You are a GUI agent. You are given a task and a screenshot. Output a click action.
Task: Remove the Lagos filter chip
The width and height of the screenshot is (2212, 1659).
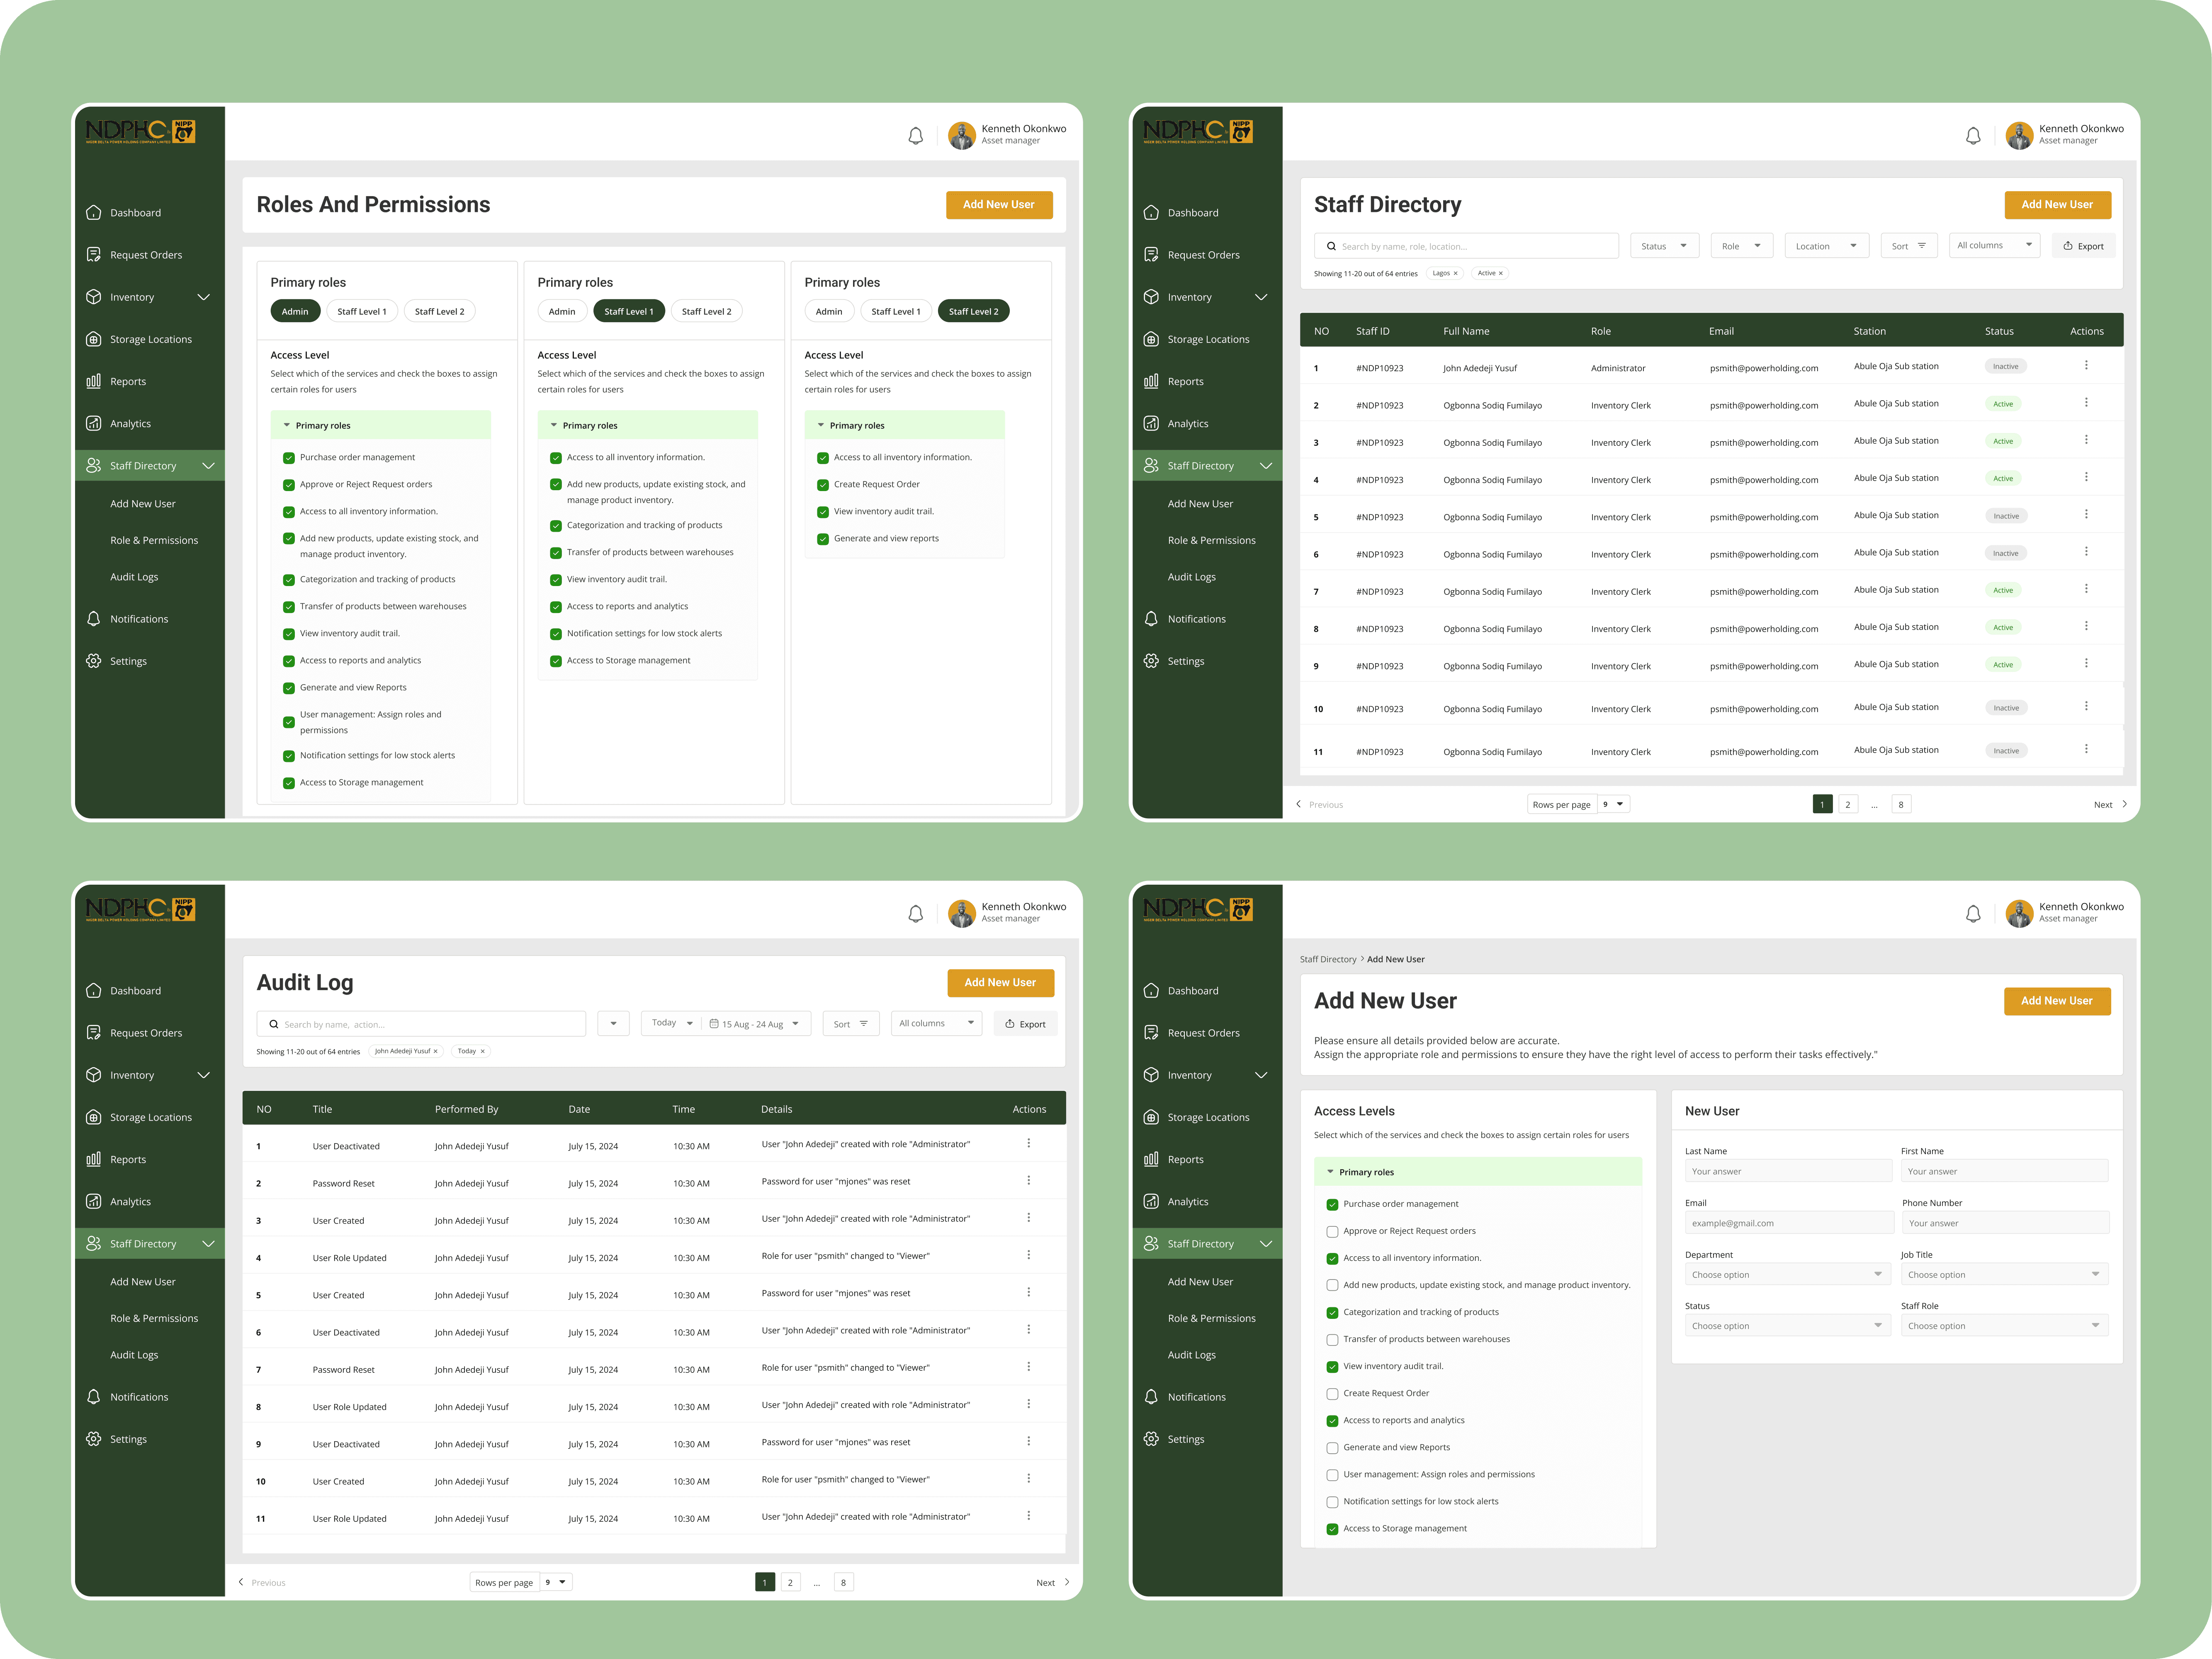coord(1455,273)
